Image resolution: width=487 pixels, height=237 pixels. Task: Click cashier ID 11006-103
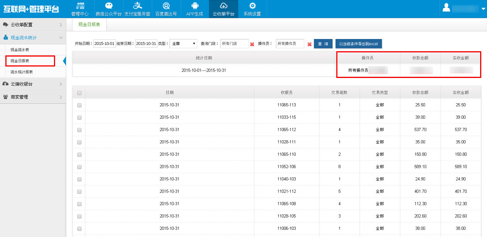[x=287, y=228]
